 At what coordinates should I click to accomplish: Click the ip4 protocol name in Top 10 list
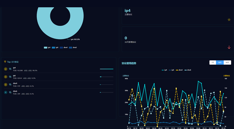pyautogui.click(x=14, y=68)
